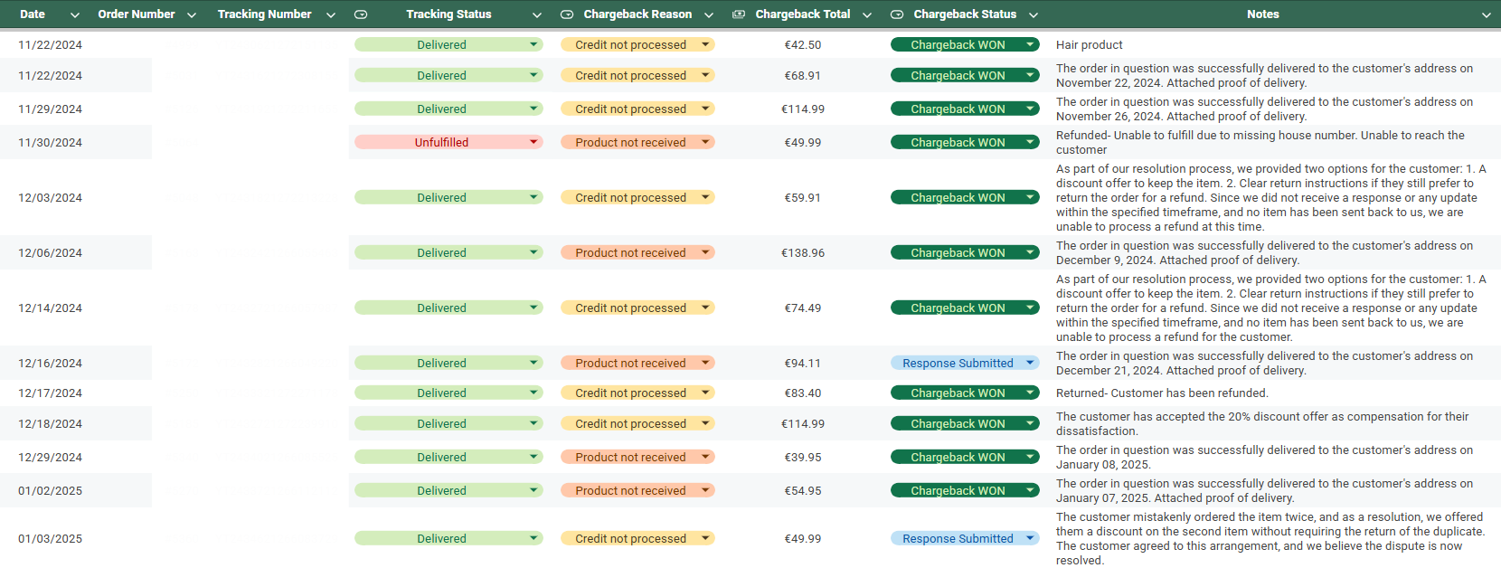Select the 12/29/2024 date cell
The image size is (1501, 568).
point(51,457)
